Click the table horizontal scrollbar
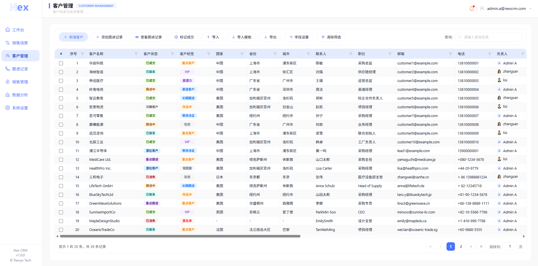Viewport: 538px width, 266px height. pos(180,236)
